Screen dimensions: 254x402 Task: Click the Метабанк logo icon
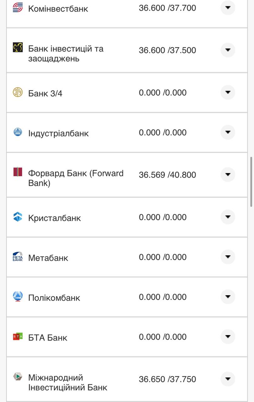point(18,257)
